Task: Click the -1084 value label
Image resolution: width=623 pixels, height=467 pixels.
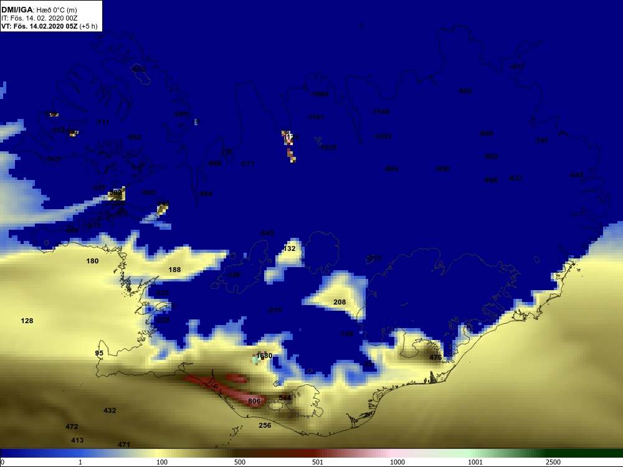Action: (x=320, y=94)
